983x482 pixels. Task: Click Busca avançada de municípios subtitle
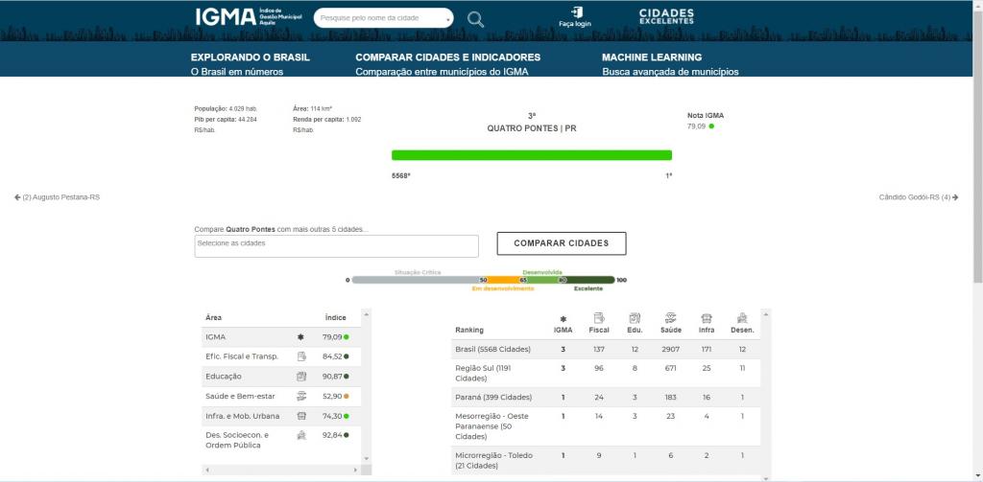(670, 72)
